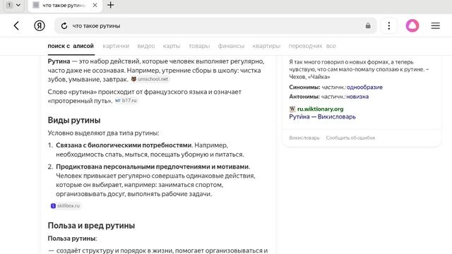Image resolution: width=452 pixels, height=254 pixels.
Task: Expand the tab group counter dropdown
Action: pyautogui.click(x=13, y=5)
